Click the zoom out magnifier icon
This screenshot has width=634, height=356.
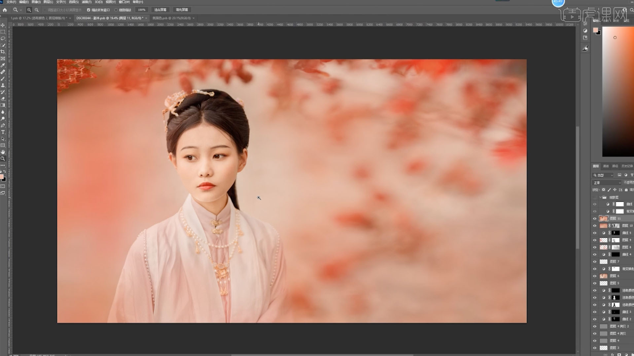tap(37, 10)
